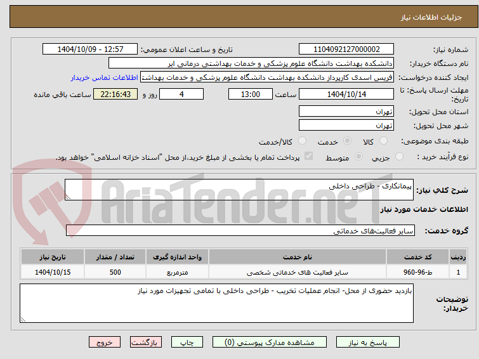Click the شرح کلی نیاز text area
This screenshot has height=359, width=479.
pos(239,190)
